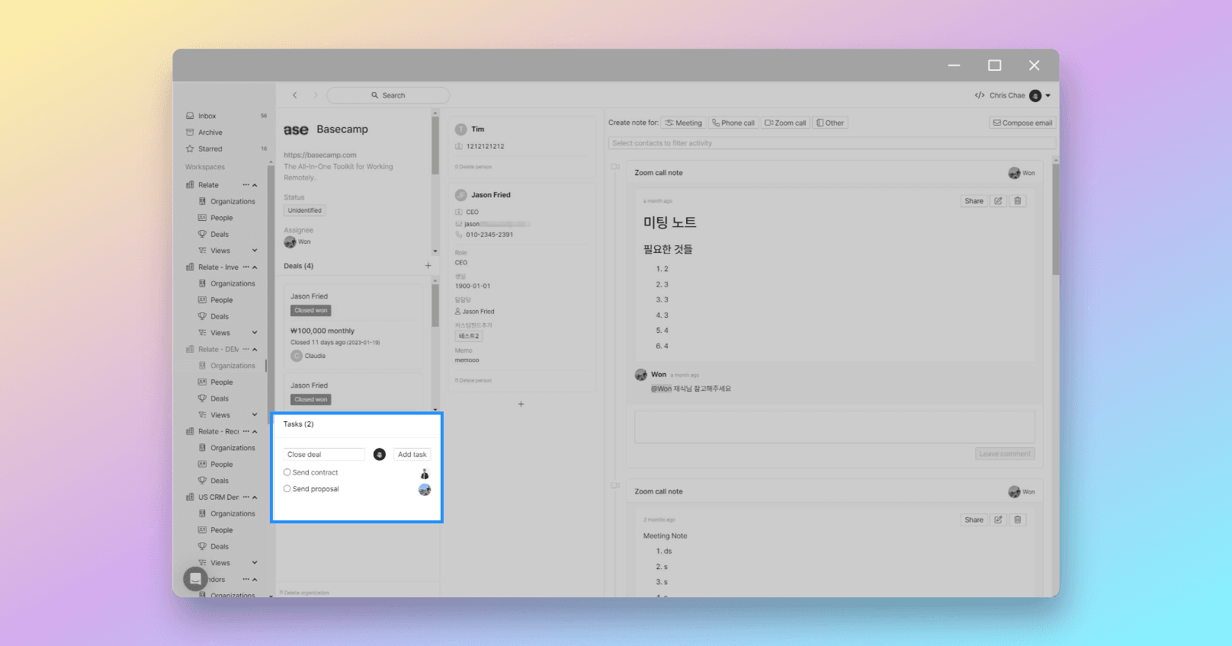Click the Add task button
Screen dimensions: 1232x646
(412, 454)
